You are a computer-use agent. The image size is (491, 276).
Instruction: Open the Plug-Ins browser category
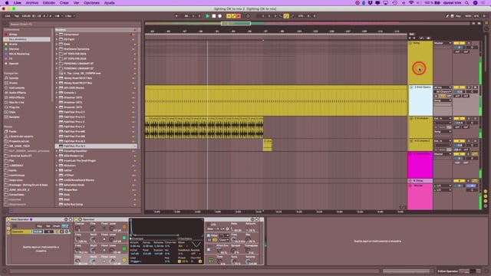point(14,107)
